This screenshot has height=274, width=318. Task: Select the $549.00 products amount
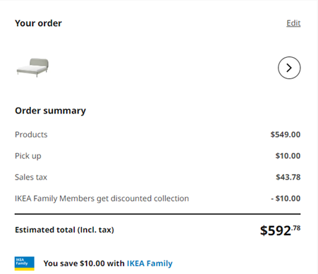[x=286, y=135]
